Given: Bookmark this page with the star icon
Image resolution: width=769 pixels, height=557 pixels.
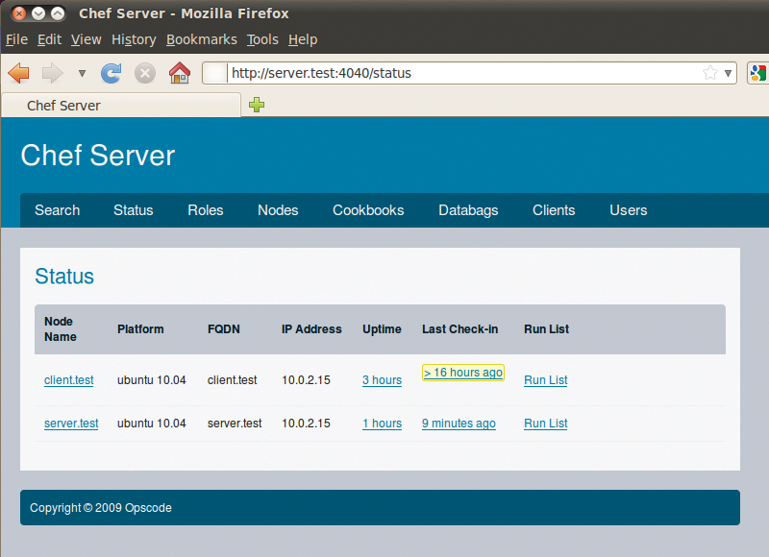Looking at the screenshot, I should (710, 73).
